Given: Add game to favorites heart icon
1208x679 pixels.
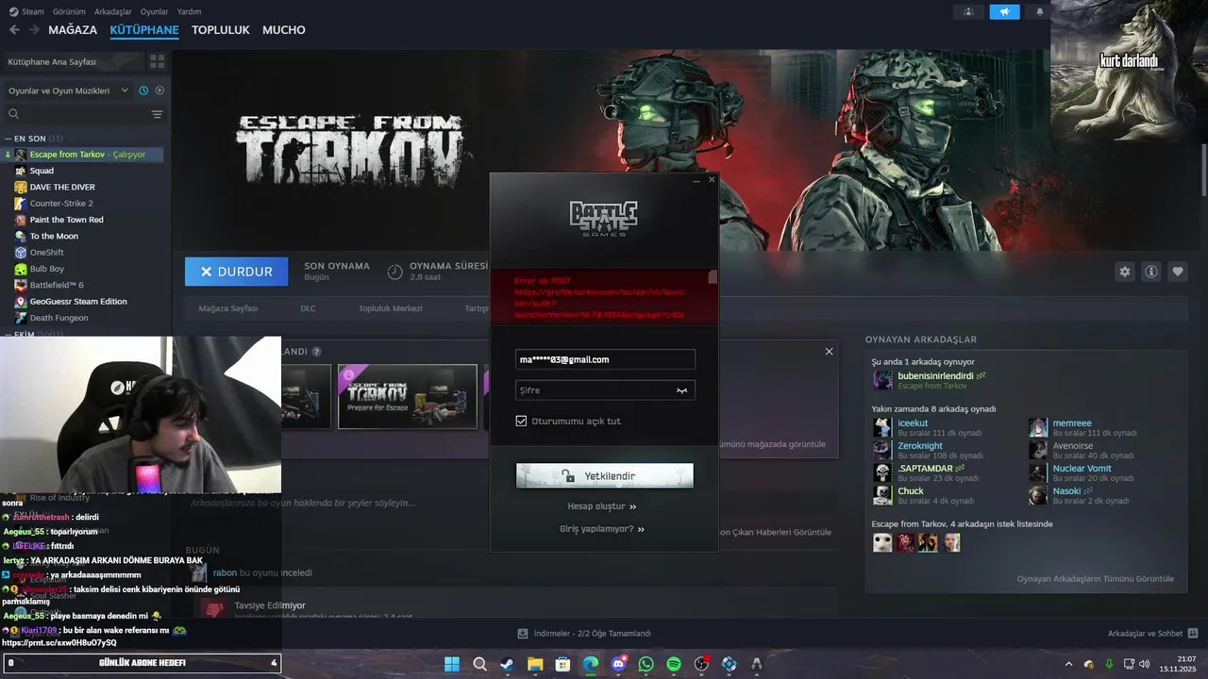Looking at the screenshot, I should coord(1178,272).
